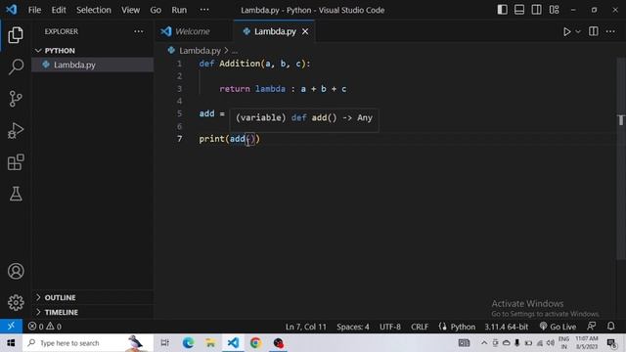This screenshot has height=352, width=626.
Task: Click VS Code icon in taskbar
Action: tap(233, 343)
